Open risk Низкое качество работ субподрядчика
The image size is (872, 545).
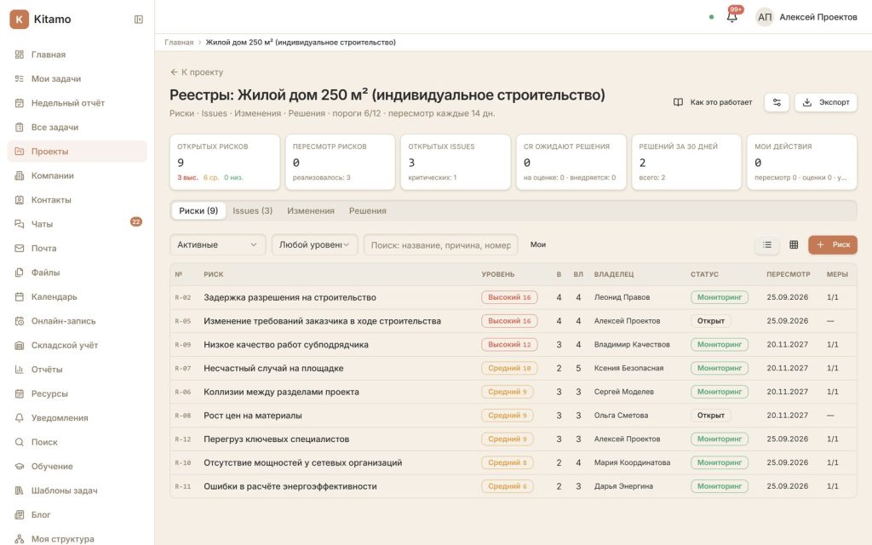(286, 345)
